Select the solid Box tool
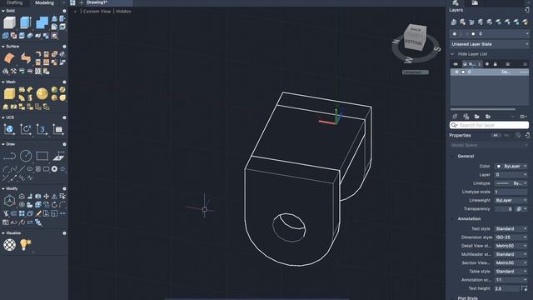This screenshot has height=300, width=533. 9,22
